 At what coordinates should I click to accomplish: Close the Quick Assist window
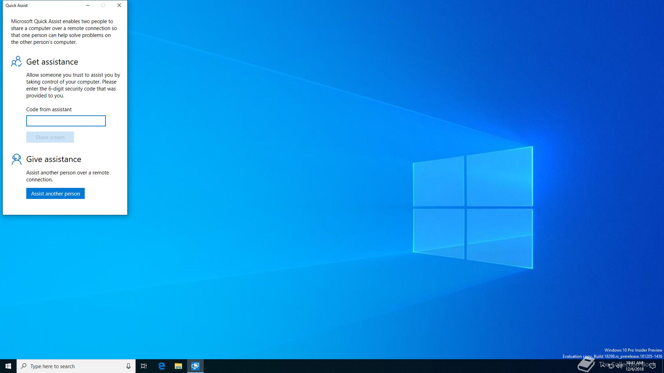(x=119, y=5)
